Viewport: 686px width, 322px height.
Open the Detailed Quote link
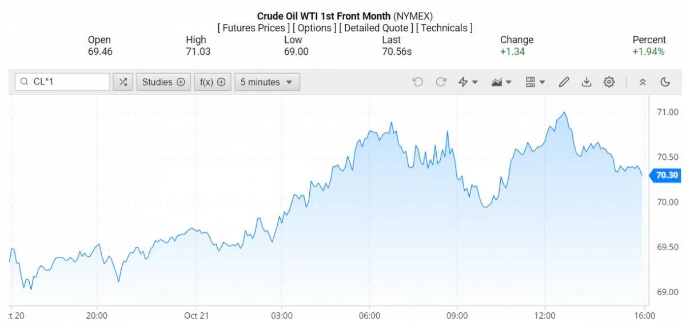(x=376, y=28)
